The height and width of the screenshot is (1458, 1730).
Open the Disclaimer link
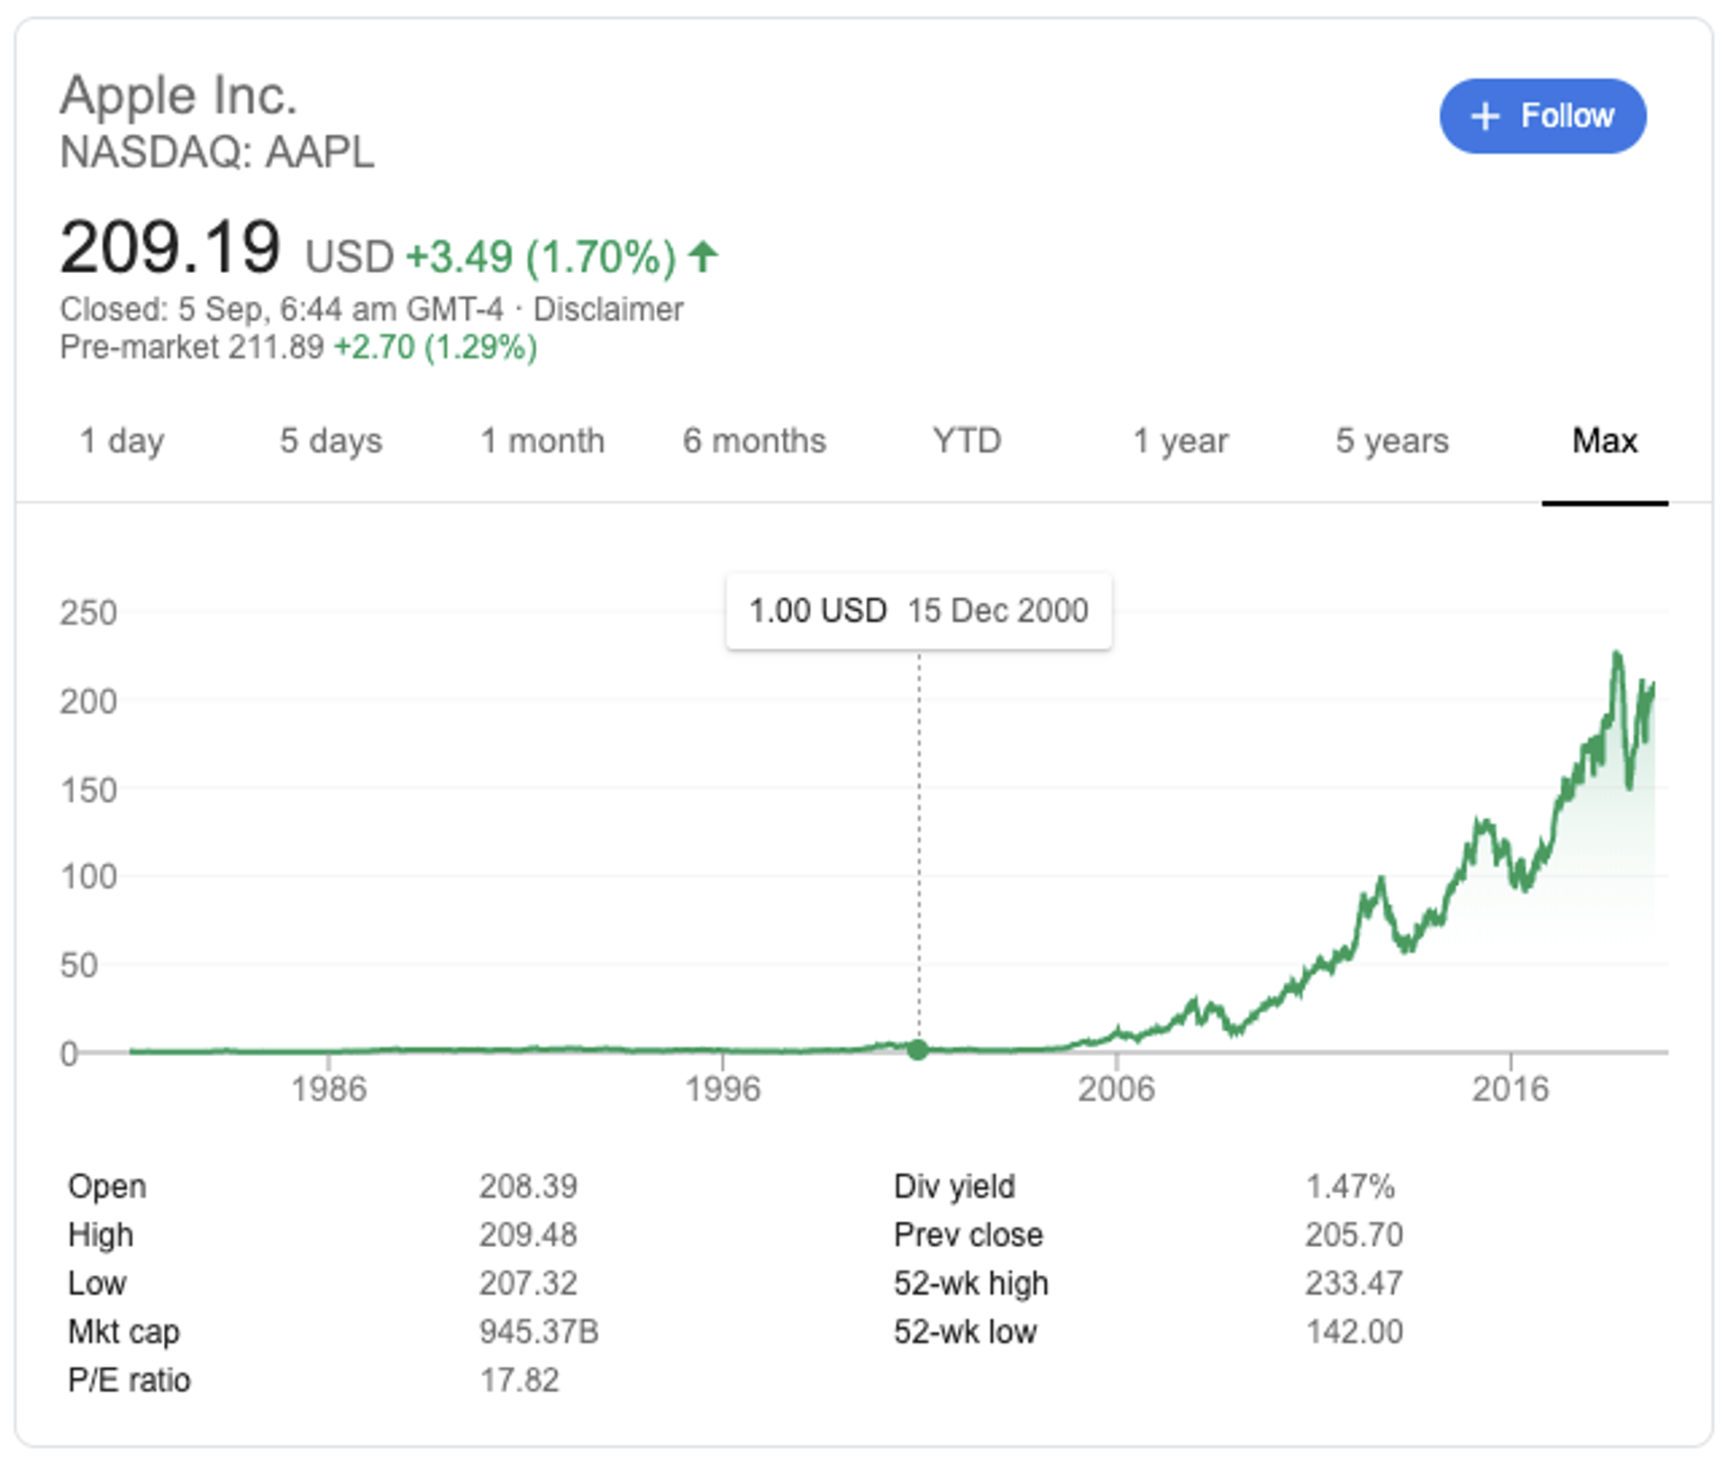point(608,309)
